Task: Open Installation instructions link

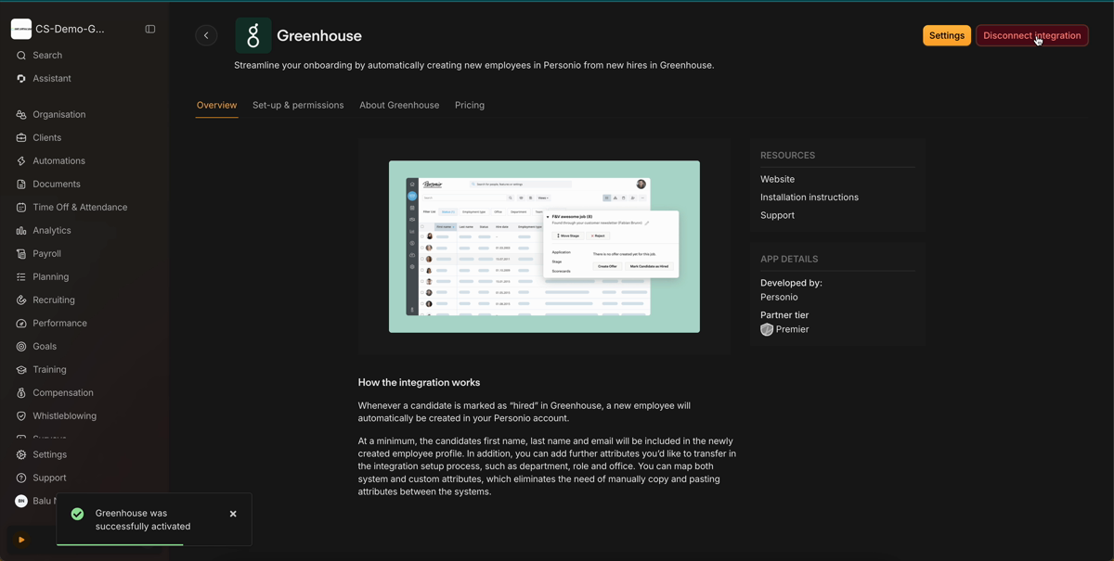Action: click(810, 198)
